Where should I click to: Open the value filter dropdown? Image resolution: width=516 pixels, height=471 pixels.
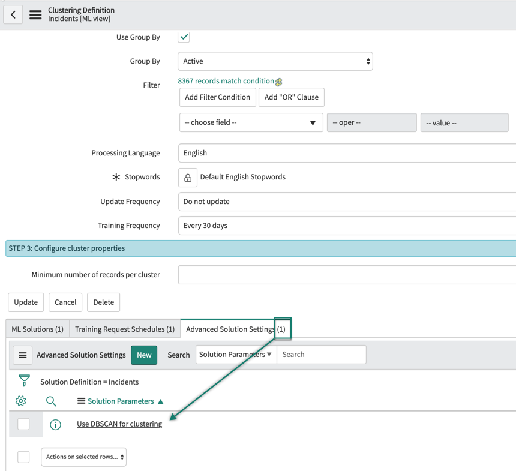[464, 122]
